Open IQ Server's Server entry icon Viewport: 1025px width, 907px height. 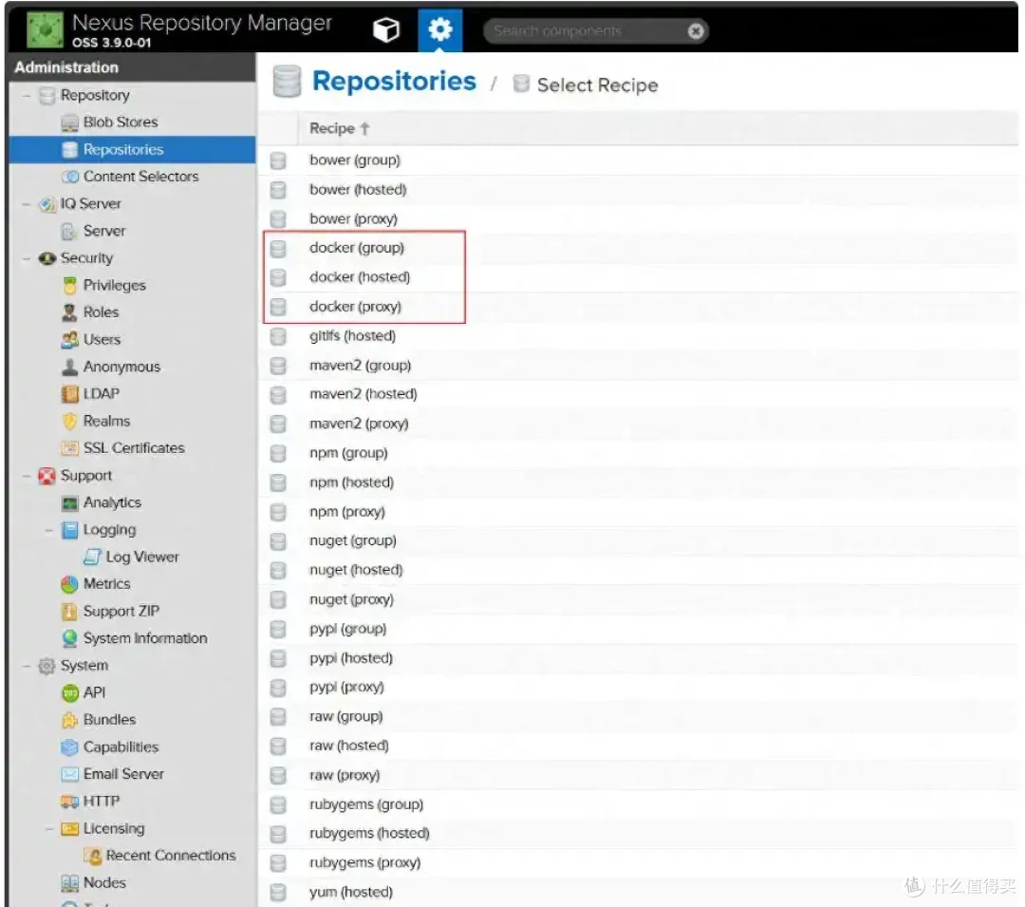pos(69,232)
